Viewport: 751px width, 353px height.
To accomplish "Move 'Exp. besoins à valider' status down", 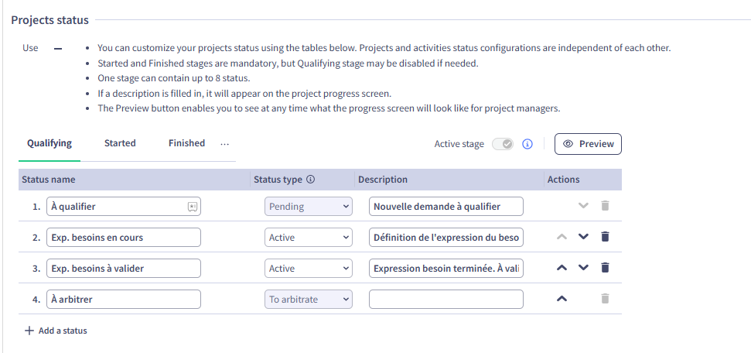I will pos(584,268).
